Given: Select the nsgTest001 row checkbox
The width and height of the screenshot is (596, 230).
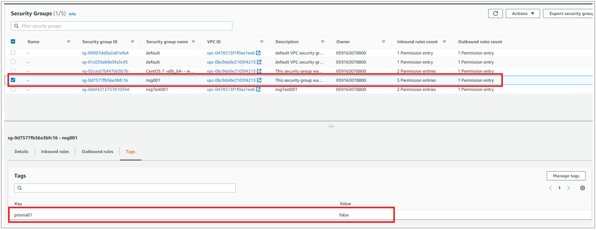Looking at the screenshot, I should pos(13,89).
